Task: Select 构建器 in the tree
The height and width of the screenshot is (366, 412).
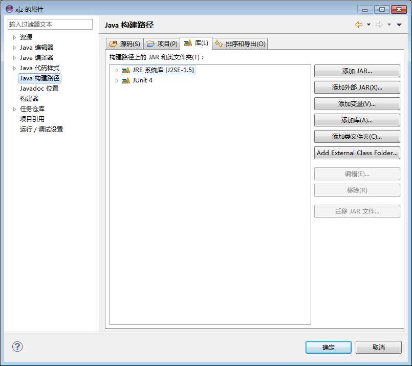Action: tap(29, 99)
